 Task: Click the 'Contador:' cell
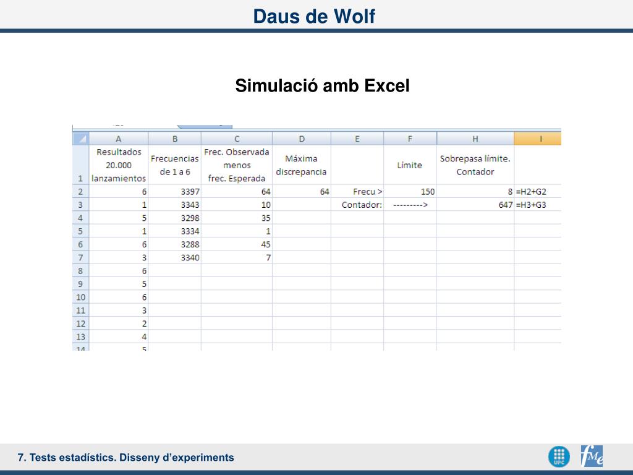pyautogui.click(x=357, y=205)
